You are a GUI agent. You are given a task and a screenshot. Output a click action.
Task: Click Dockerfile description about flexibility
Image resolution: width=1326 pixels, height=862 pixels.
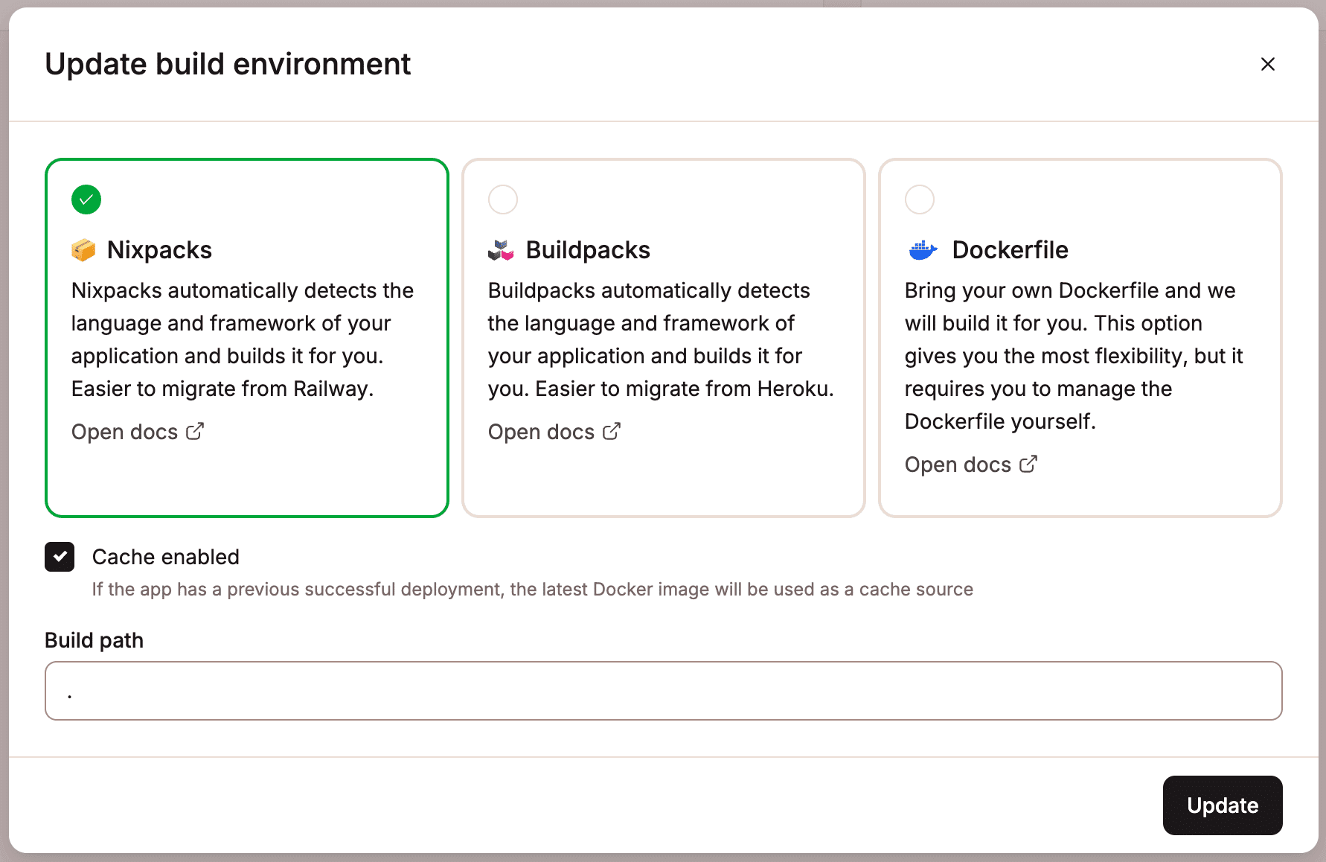pyautogui.click(x=1074, y=356)
